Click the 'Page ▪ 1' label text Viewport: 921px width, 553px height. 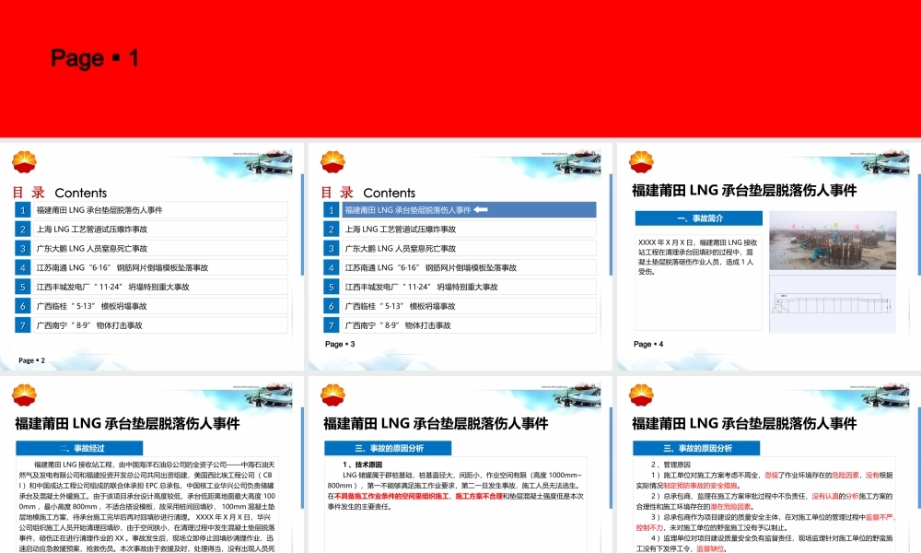coord(95,58)
